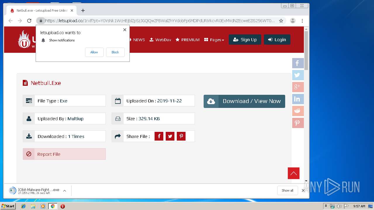Open the WebDav menu item
Viewport: 374px width, 210px height.
(160, 40)
